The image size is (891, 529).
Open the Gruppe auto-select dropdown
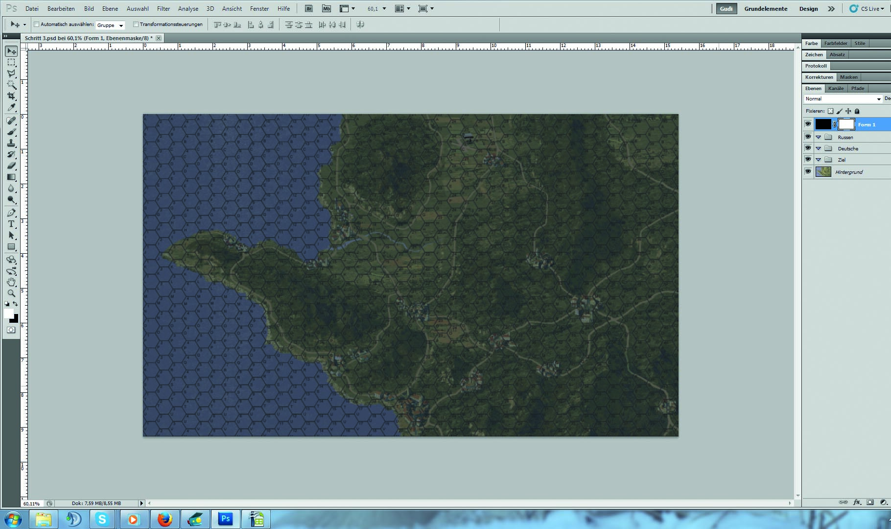(x=110, y=25)
